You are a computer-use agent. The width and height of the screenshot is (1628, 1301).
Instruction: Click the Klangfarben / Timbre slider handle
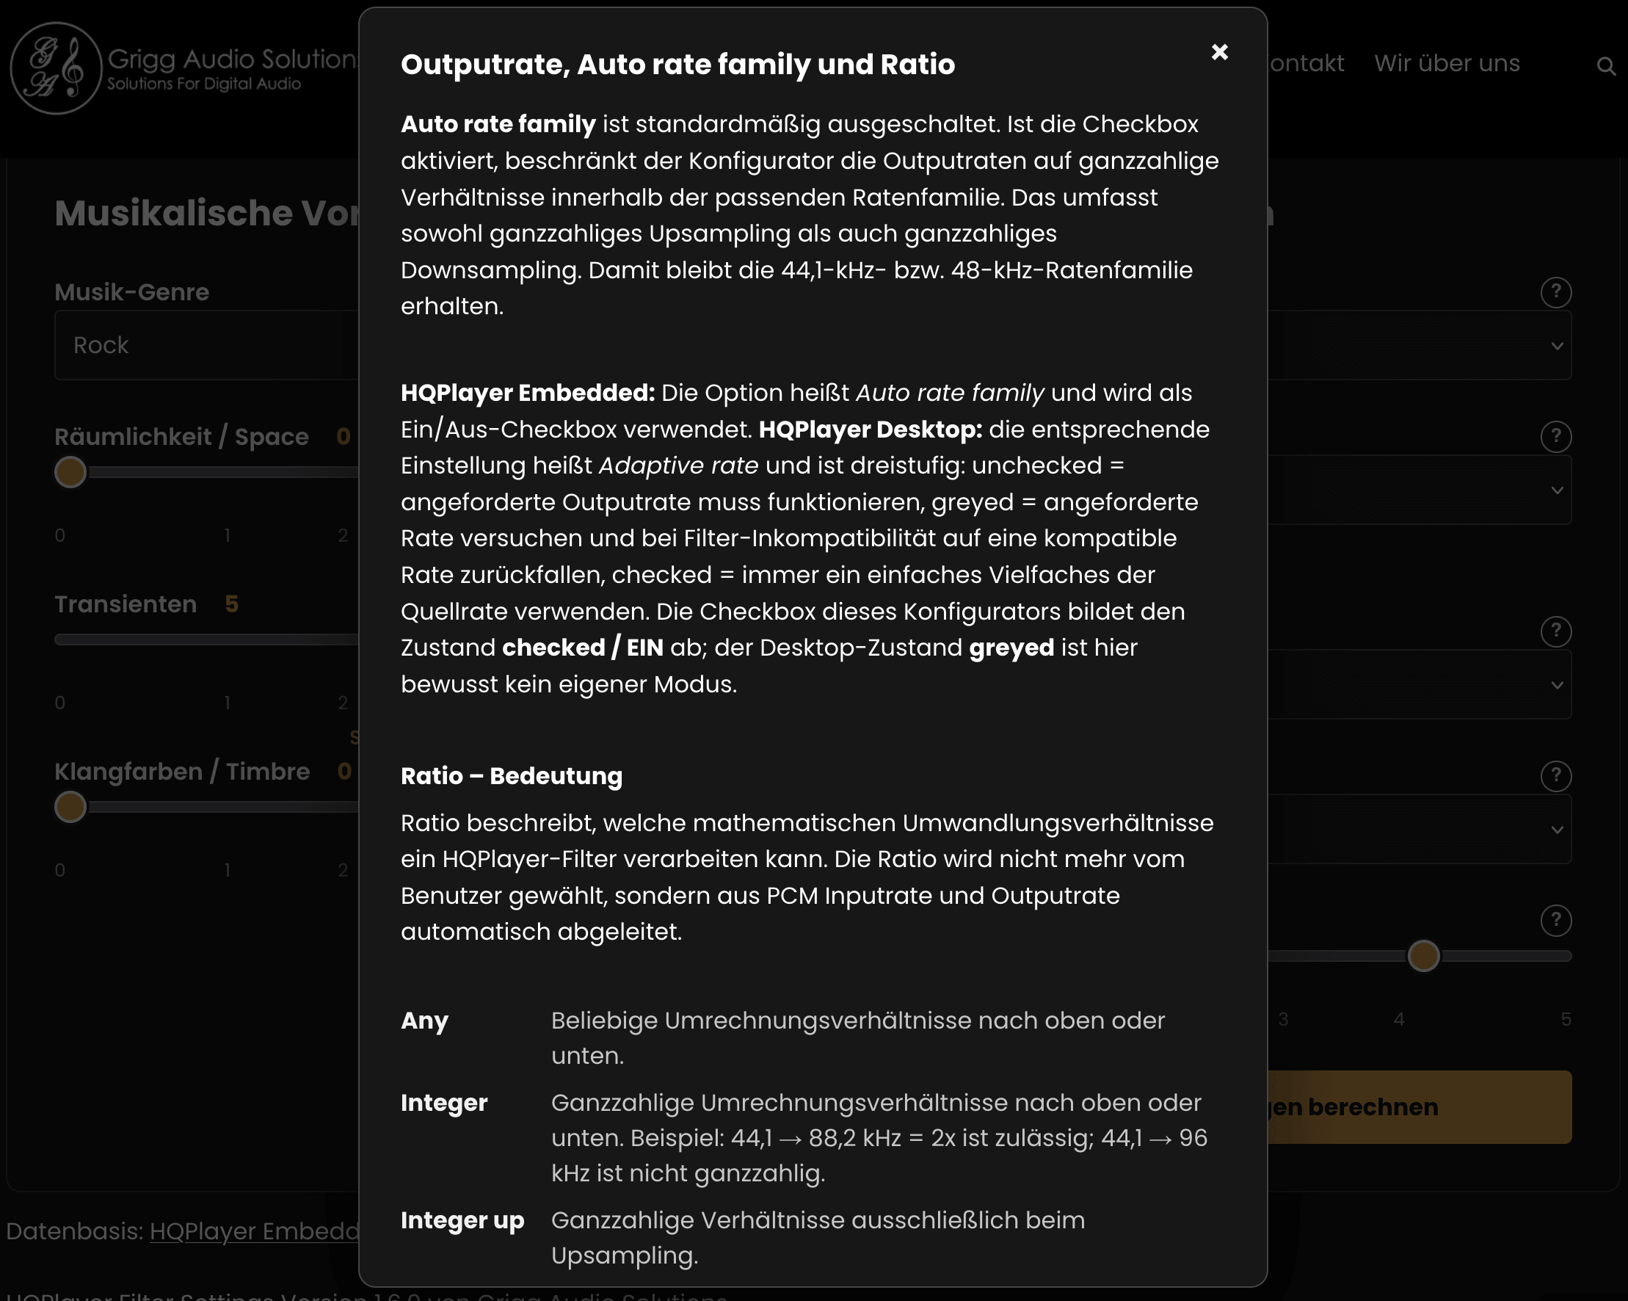click(x=70, y=807)
